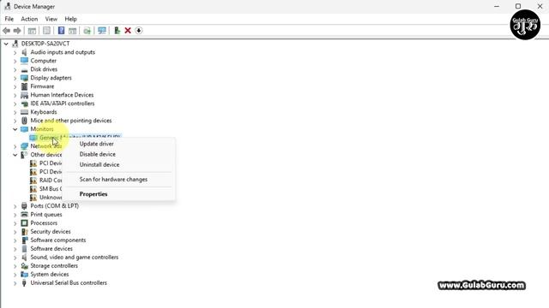549x308 pixels.
Task: Select the Keyboards label
Action: (44, 112)
